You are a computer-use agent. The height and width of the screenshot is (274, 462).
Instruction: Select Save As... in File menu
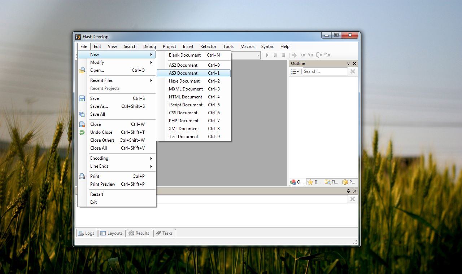coord(117,106)
